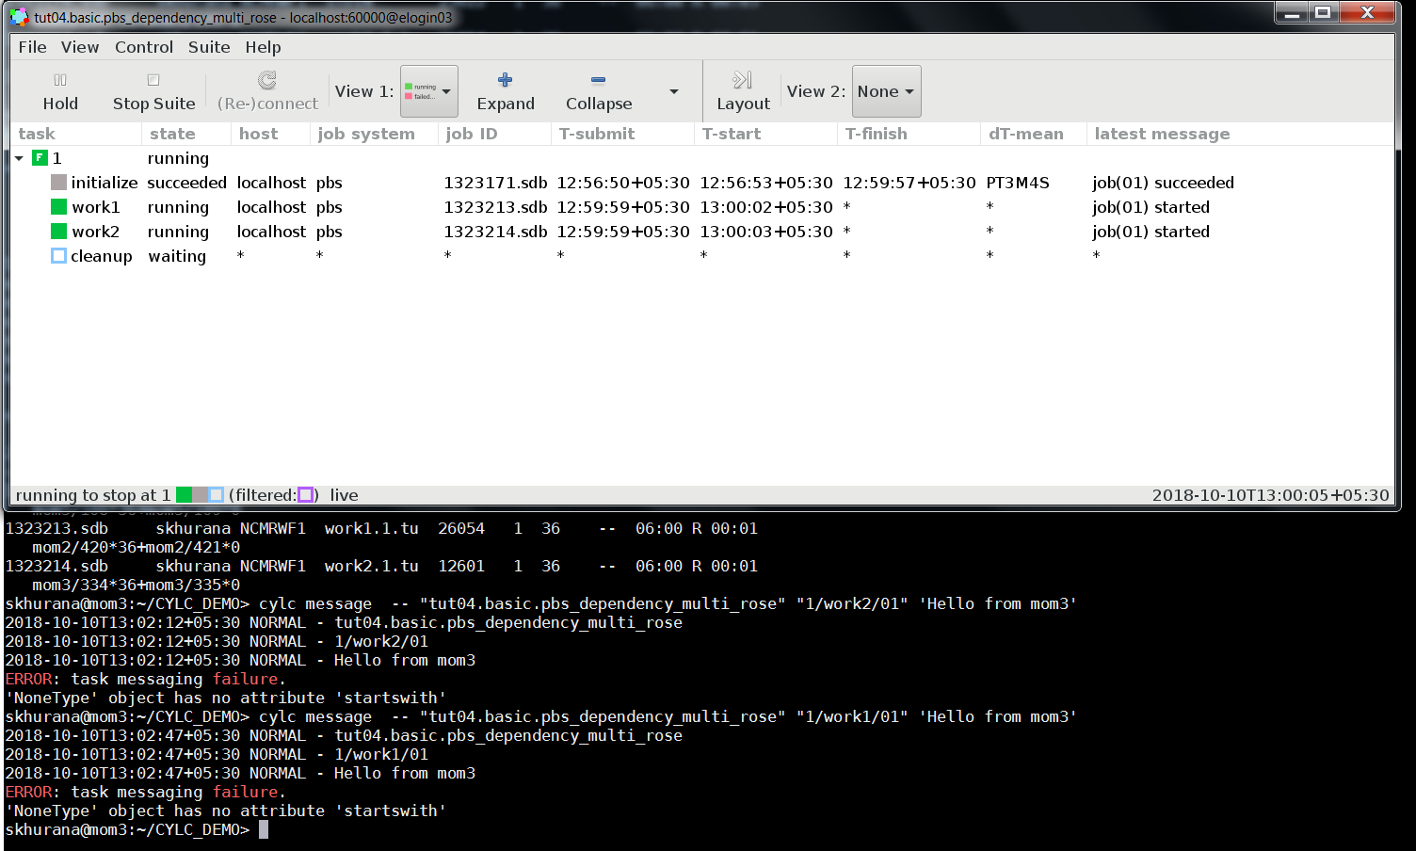Open the View 2 None dropdown
The image size is (1416, 851).
click(886, 91)
